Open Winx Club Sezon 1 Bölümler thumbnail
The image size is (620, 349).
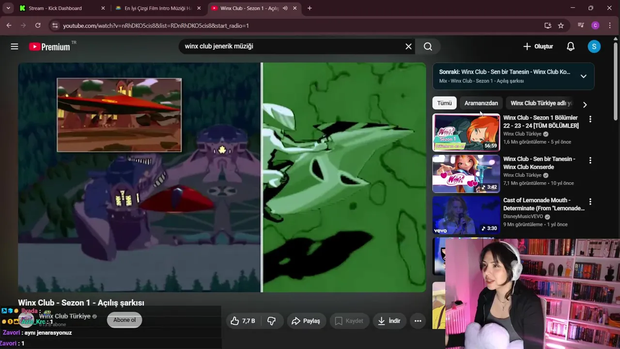(x=466, y=133)
